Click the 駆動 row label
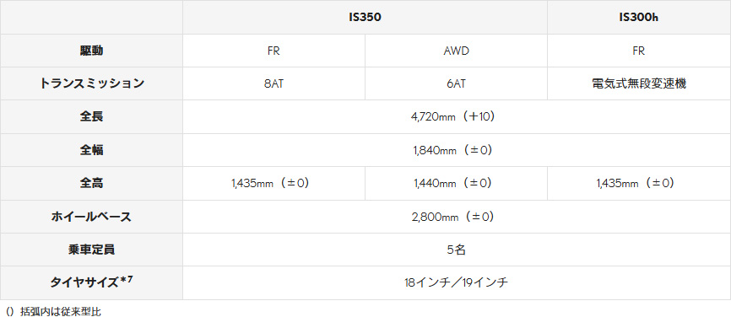This screenshot has height=317, width=731. [91, 51]
